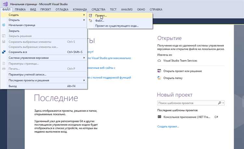Click the Параметры страницы icon
This screenshot has width=244, height=149.
coord(4,63)
